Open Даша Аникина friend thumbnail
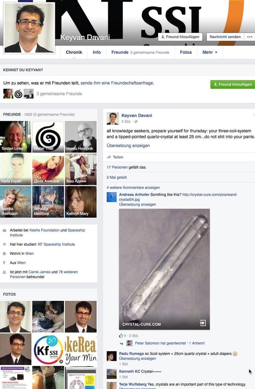The image size is (255, 389). click(48, 169)
